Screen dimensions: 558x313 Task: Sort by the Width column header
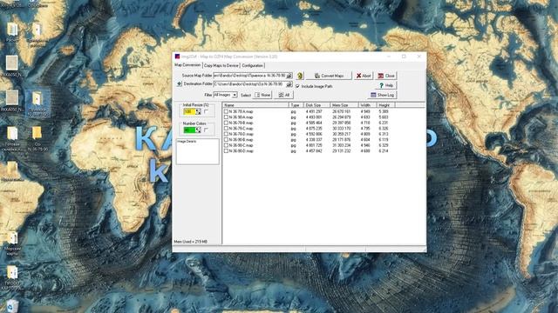click(x=368, y=105)
